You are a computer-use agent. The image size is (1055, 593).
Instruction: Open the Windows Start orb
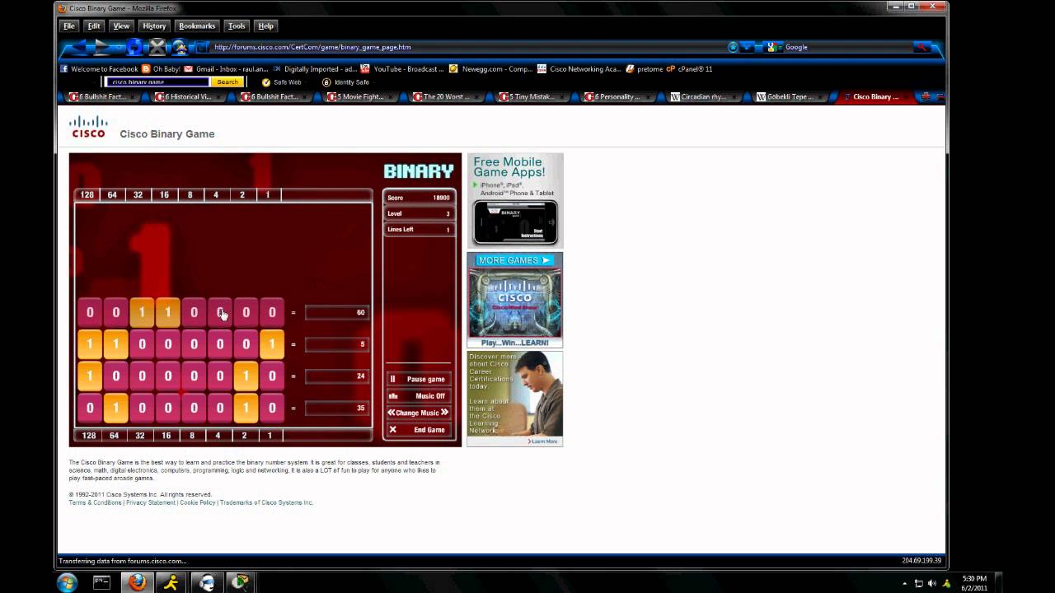point(67,582)
